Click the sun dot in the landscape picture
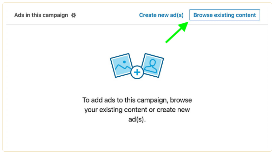The image size is (275, 153). click(x=124, y=62)
